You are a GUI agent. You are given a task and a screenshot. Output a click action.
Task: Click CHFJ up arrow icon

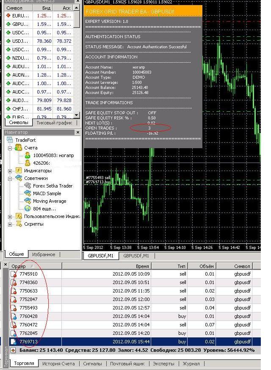tap(8, 109)
